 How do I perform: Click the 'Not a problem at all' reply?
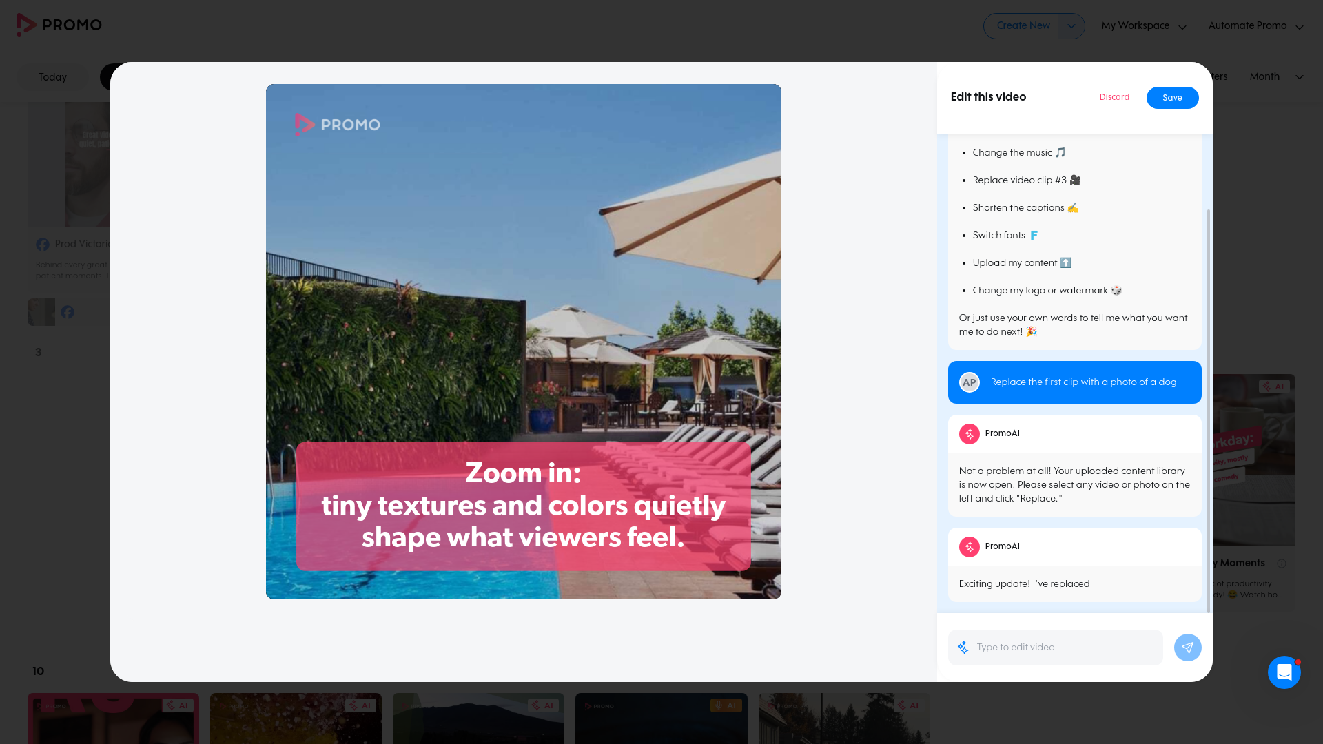pos(1075,485)
